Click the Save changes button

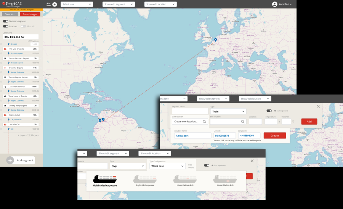click(x=30, y=14)
